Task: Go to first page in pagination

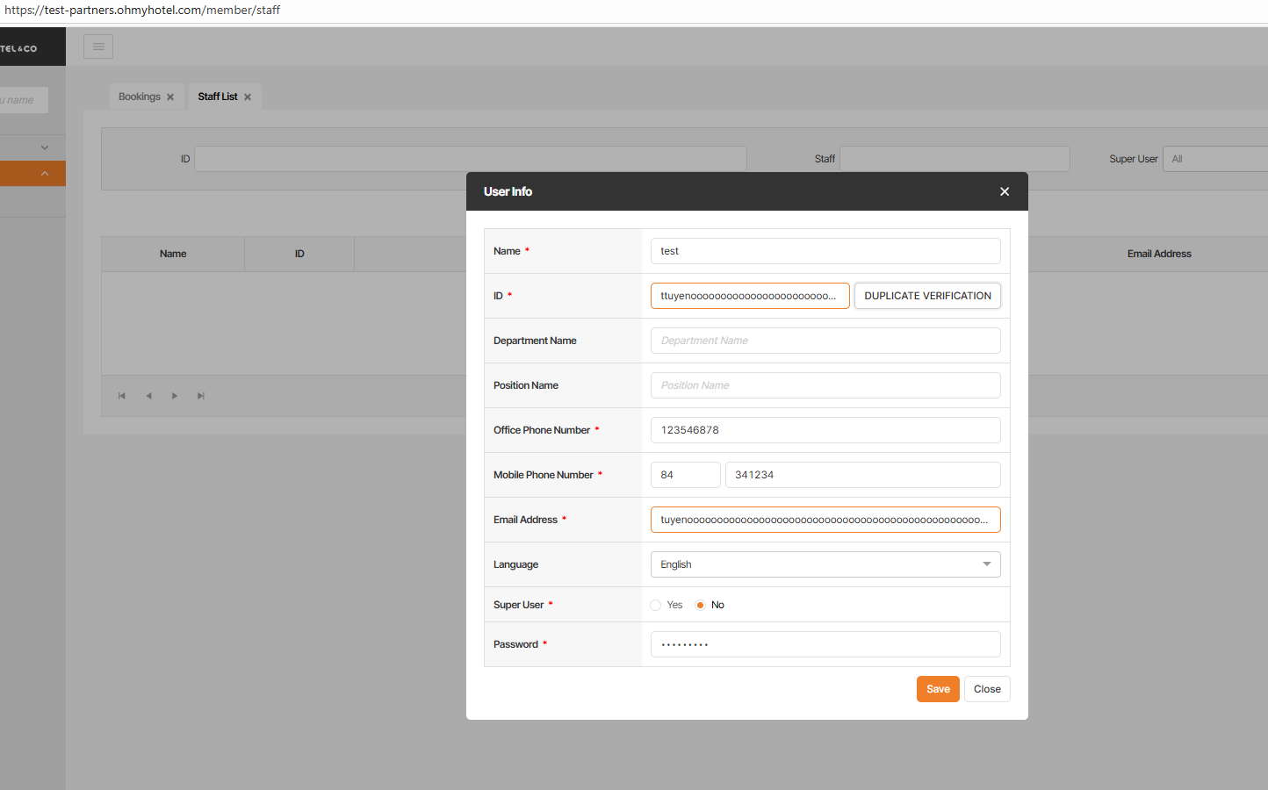Action: (x=122, y=396)
